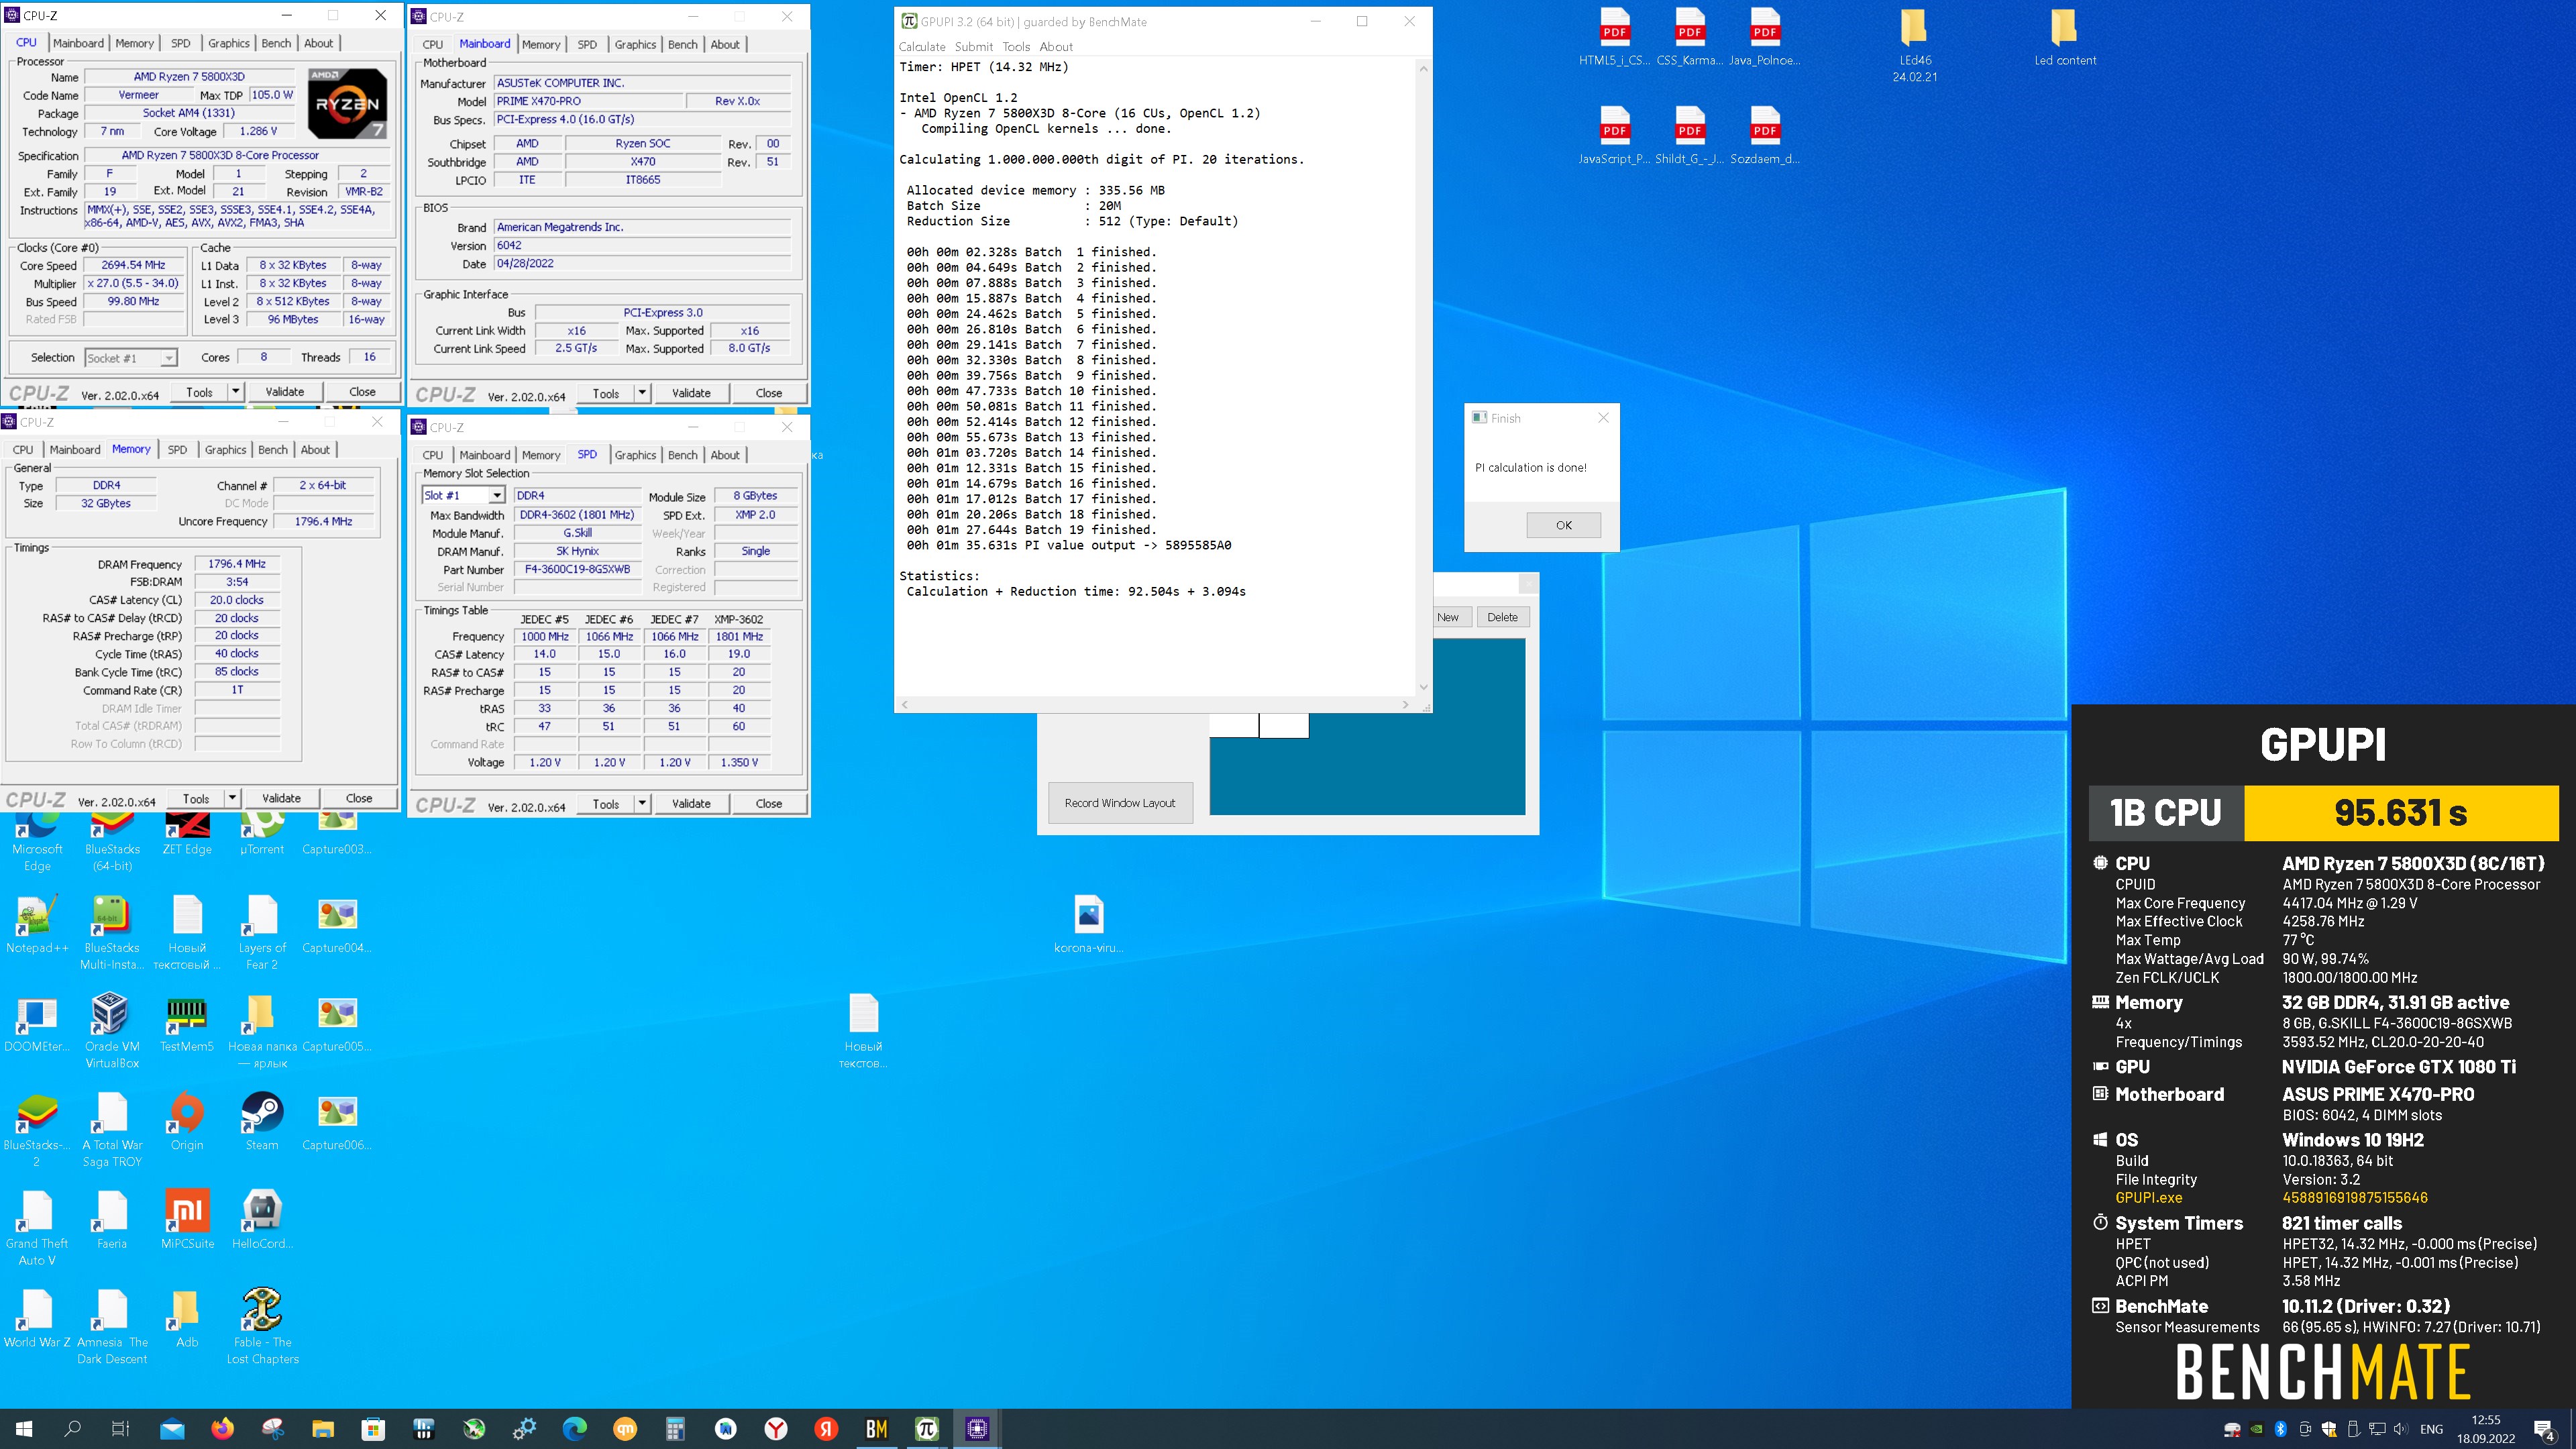Image resolution: width=2576 pixels, height=1449 pixels.
Task: Click the ENG language indicator
Action: tap(2431, 1429)
